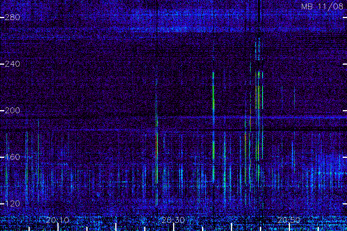Click the 160 frequency axis label
The width and height of the screenshot is (347, 231).
[12, 157]
